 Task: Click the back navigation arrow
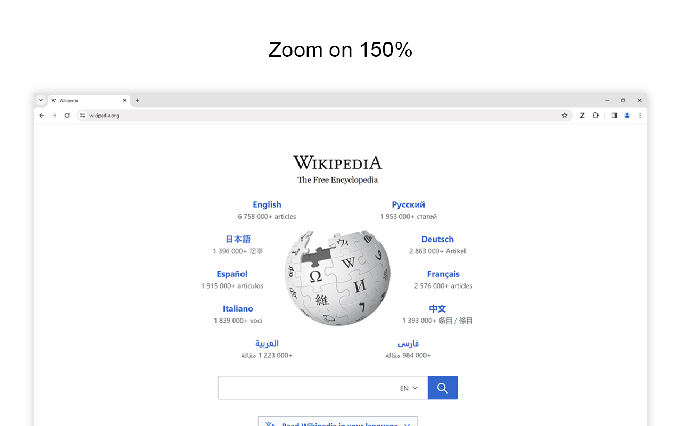pos(41,115)
